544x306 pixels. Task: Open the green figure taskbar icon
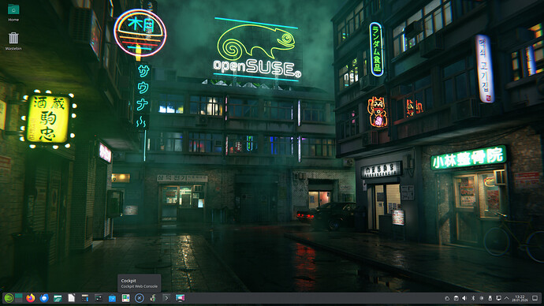click(x=153, y=298)
